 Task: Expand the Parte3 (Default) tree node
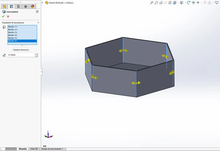pos(43,3)
